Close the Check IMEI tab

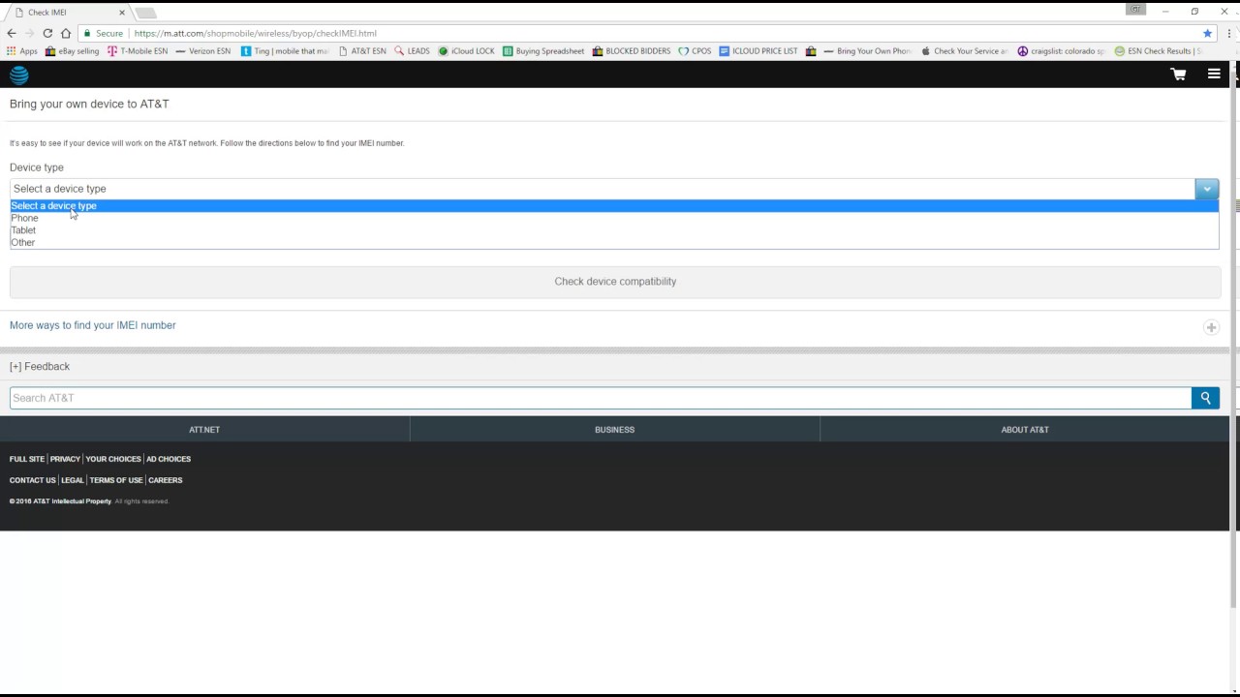click(122, 13)
